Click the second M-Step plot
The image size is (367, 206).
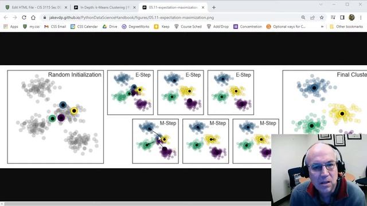(206, 141)
